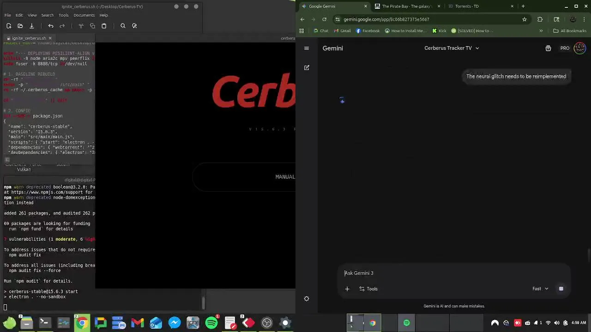The width and height of the screenshot is (591, 332).
Task: Open the Fast model selector dropdown
Action: click(x=540, y=289)
